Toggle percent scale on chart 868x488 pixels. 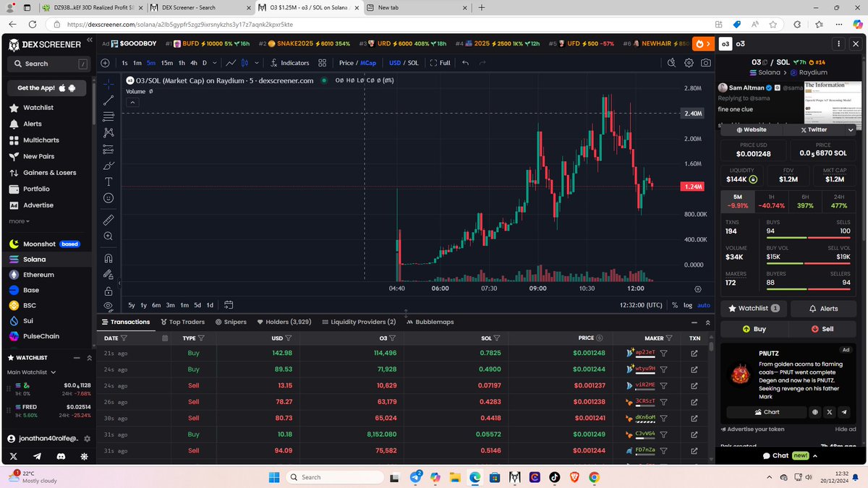pyautogui.click(x=674, y=305)
